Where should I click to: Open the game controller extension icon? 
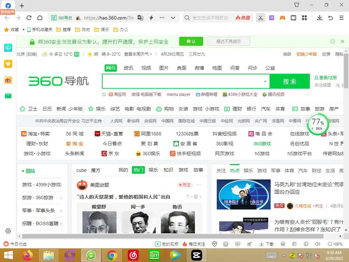tap(283, 18)
